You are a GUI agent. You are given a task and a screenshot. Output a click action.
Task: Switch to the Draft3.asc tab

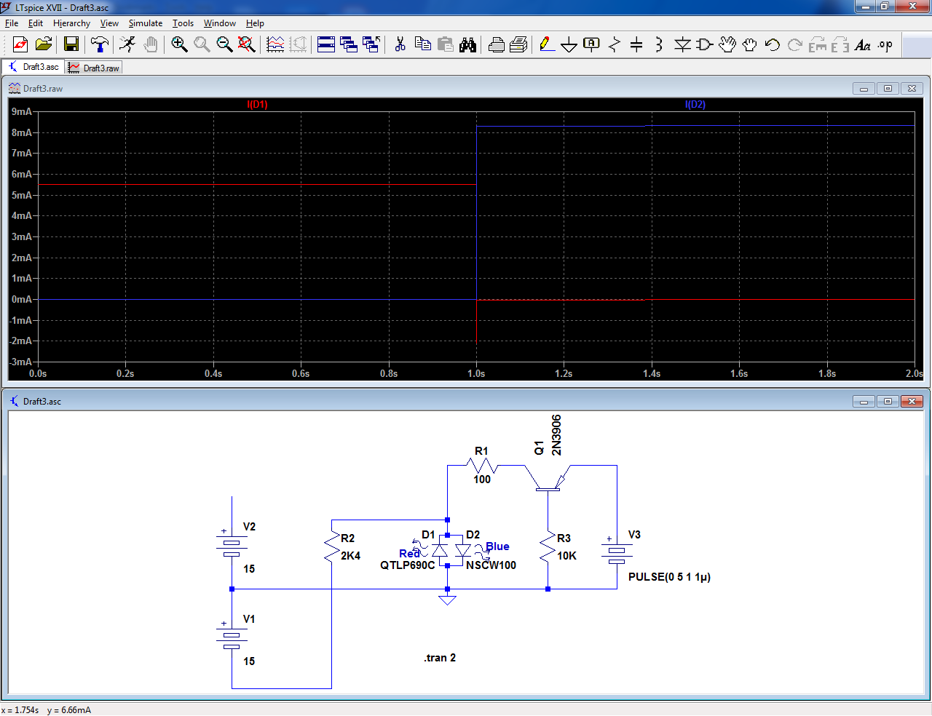tap(33, 67)
